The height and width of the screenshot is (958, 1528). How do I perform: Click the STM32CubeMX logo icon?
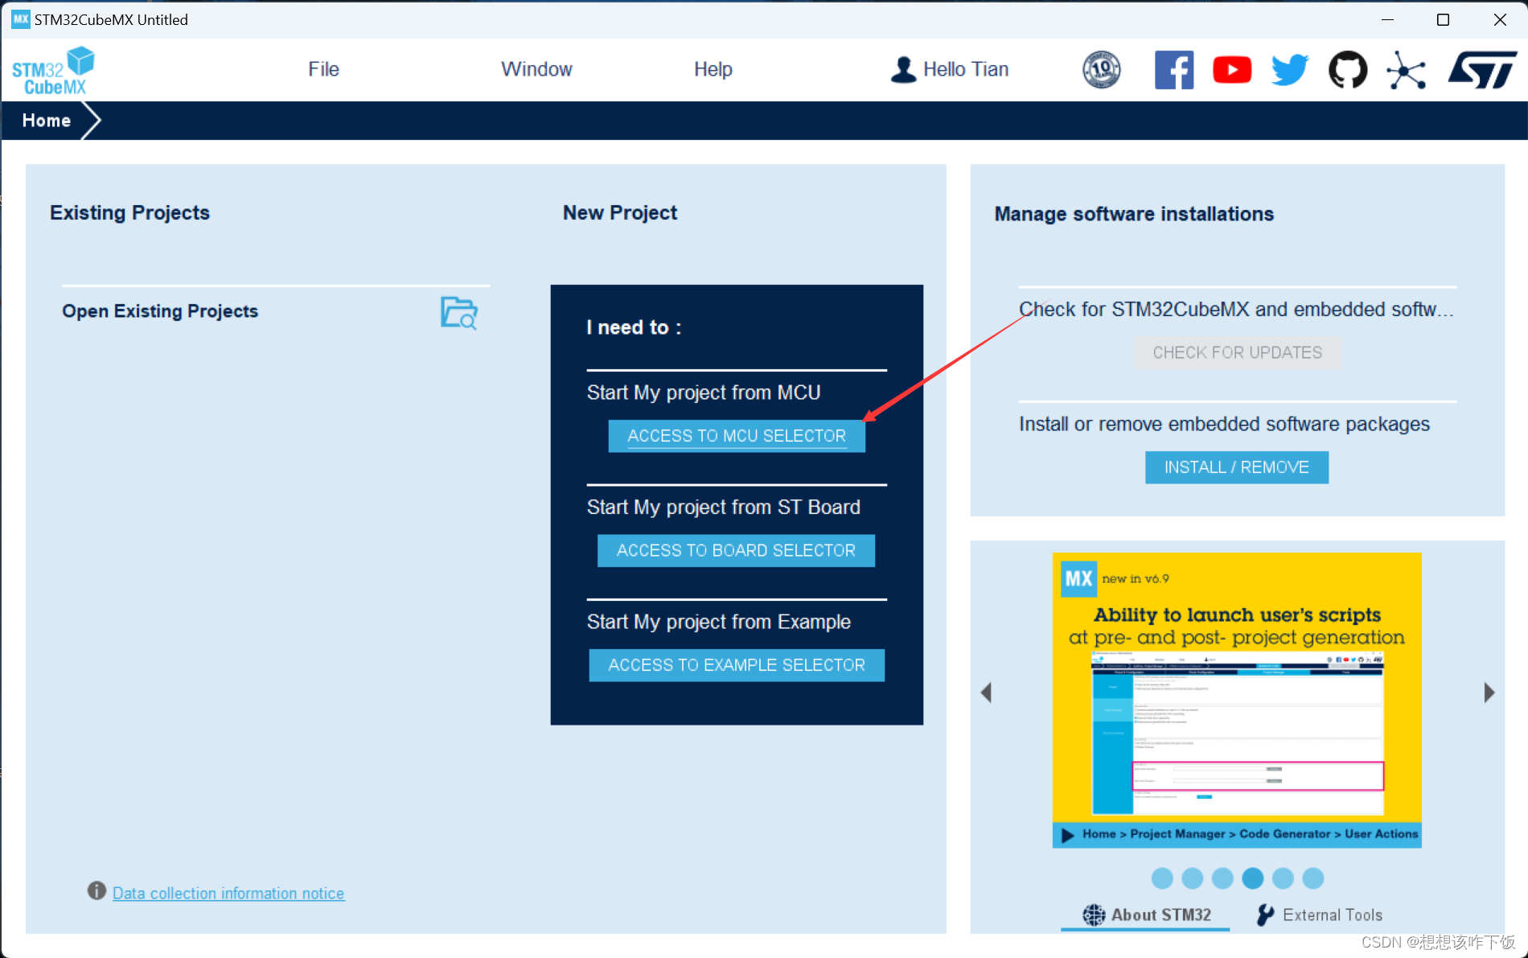pos(53,71)
